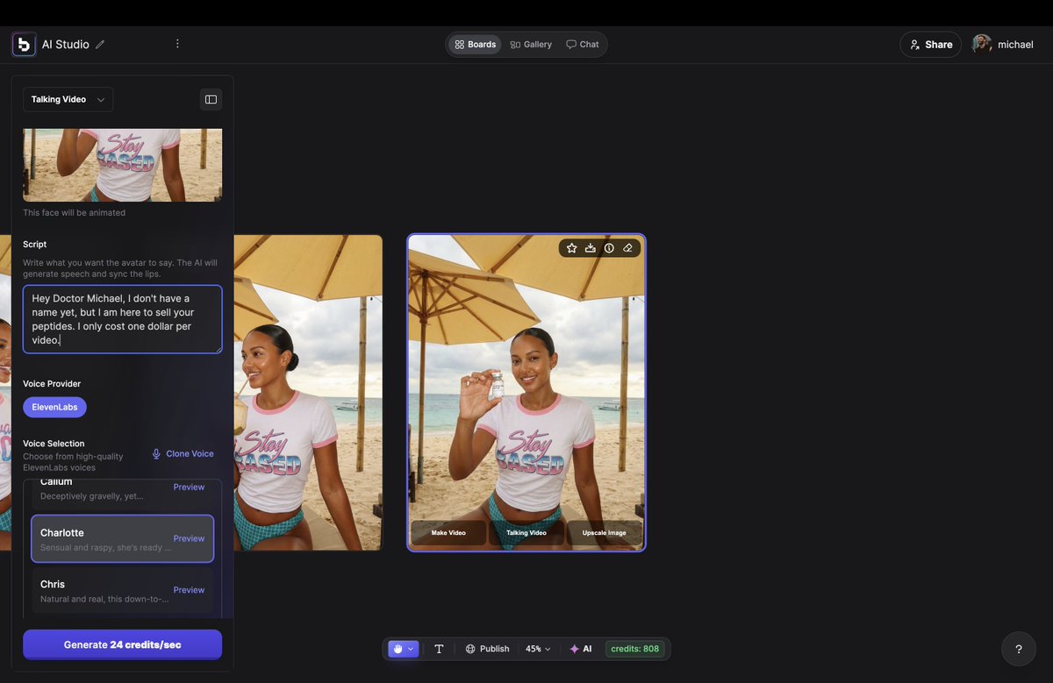Select the Chris voice
This screenshot has height=683, width=1053.
(122, 590)
